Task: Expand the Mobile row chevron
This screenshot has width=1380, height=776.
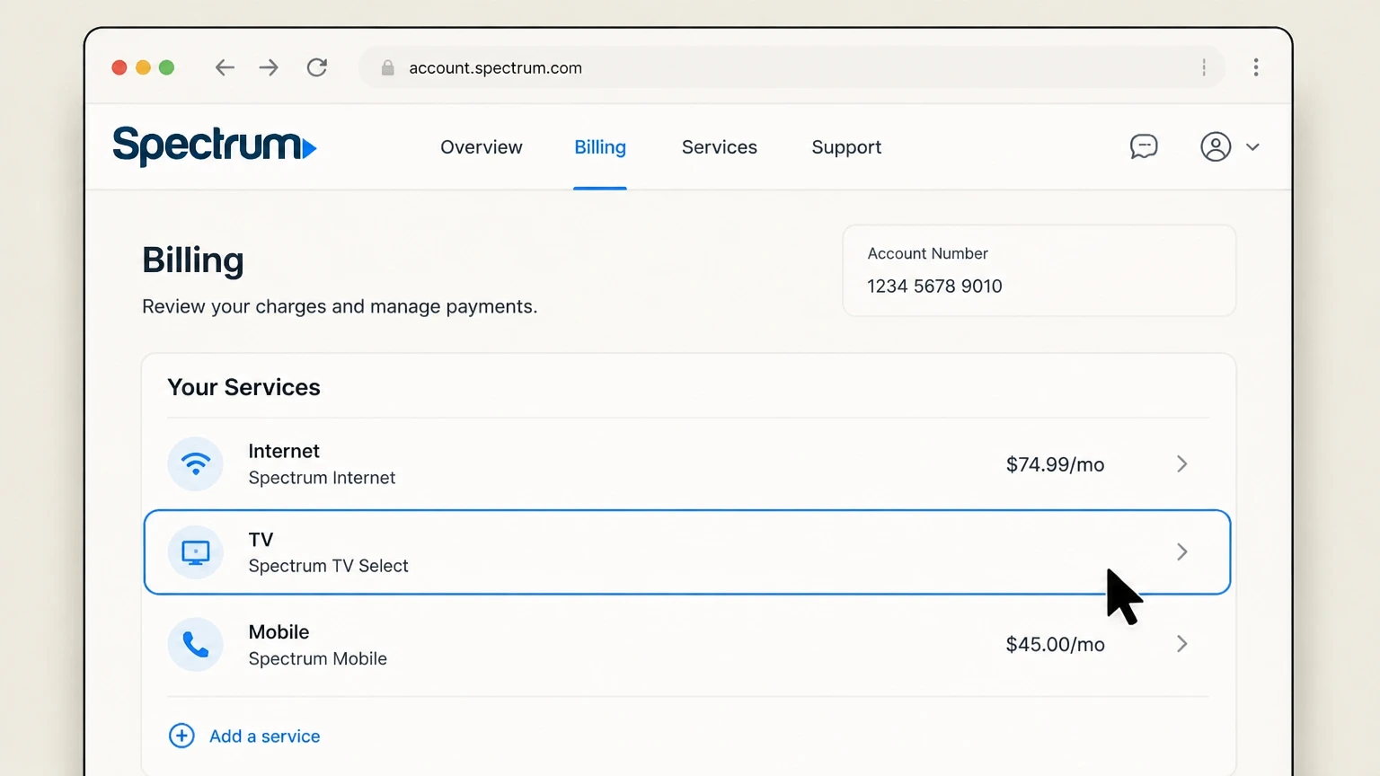Action: click(x=1182, y=644)
